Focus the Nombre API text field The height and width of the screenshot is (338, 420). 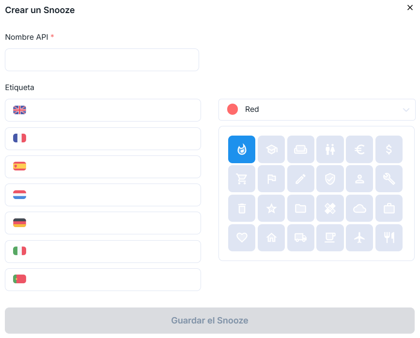click(x=102, y=60)
